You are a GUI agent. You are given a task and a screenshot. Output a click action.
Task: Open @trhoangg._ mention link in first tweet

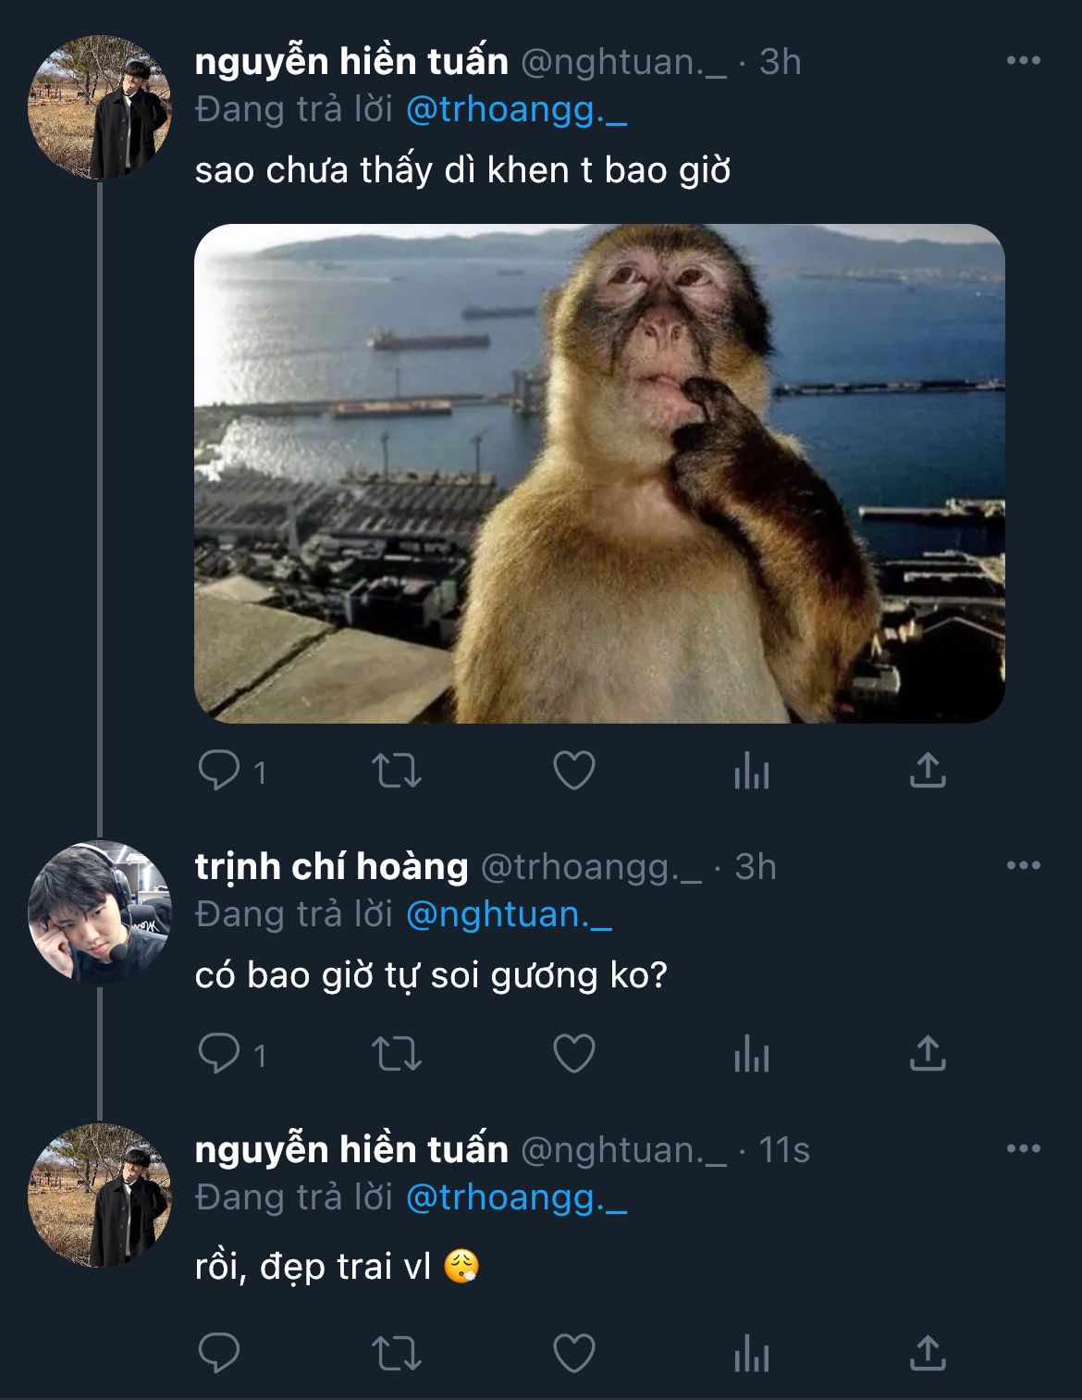[516, 109]
